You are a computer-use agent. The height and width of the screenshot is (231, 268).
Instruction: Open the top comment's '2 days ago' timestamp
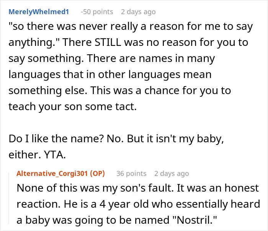click(138, 12)
